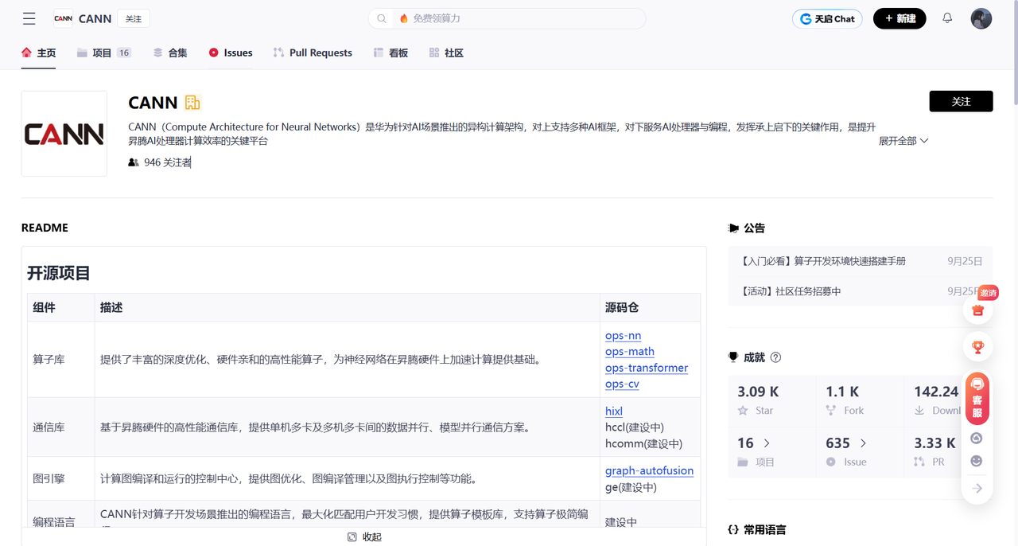Collapse README using 收起
The width and height of the screenshot is (1018, 546).
364,537
